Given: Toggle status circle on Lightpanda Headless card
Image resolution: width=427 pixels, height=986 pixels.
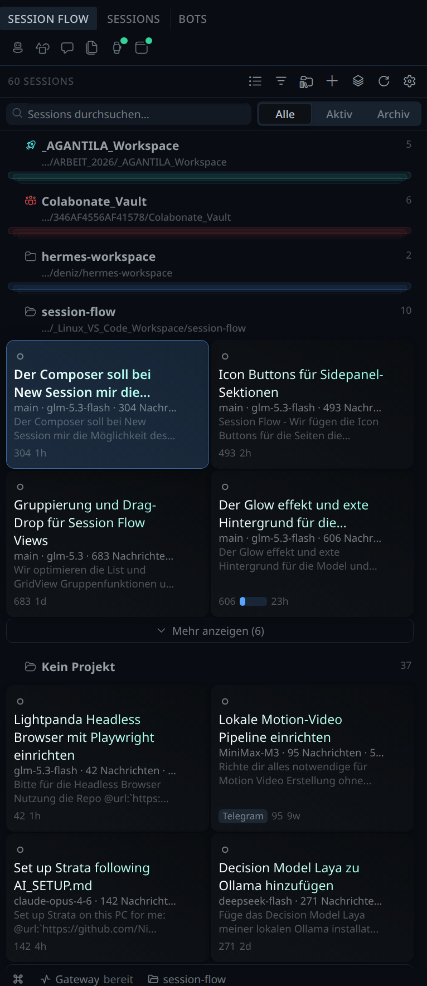Looking at the screenshot, I should coord(20,701).
